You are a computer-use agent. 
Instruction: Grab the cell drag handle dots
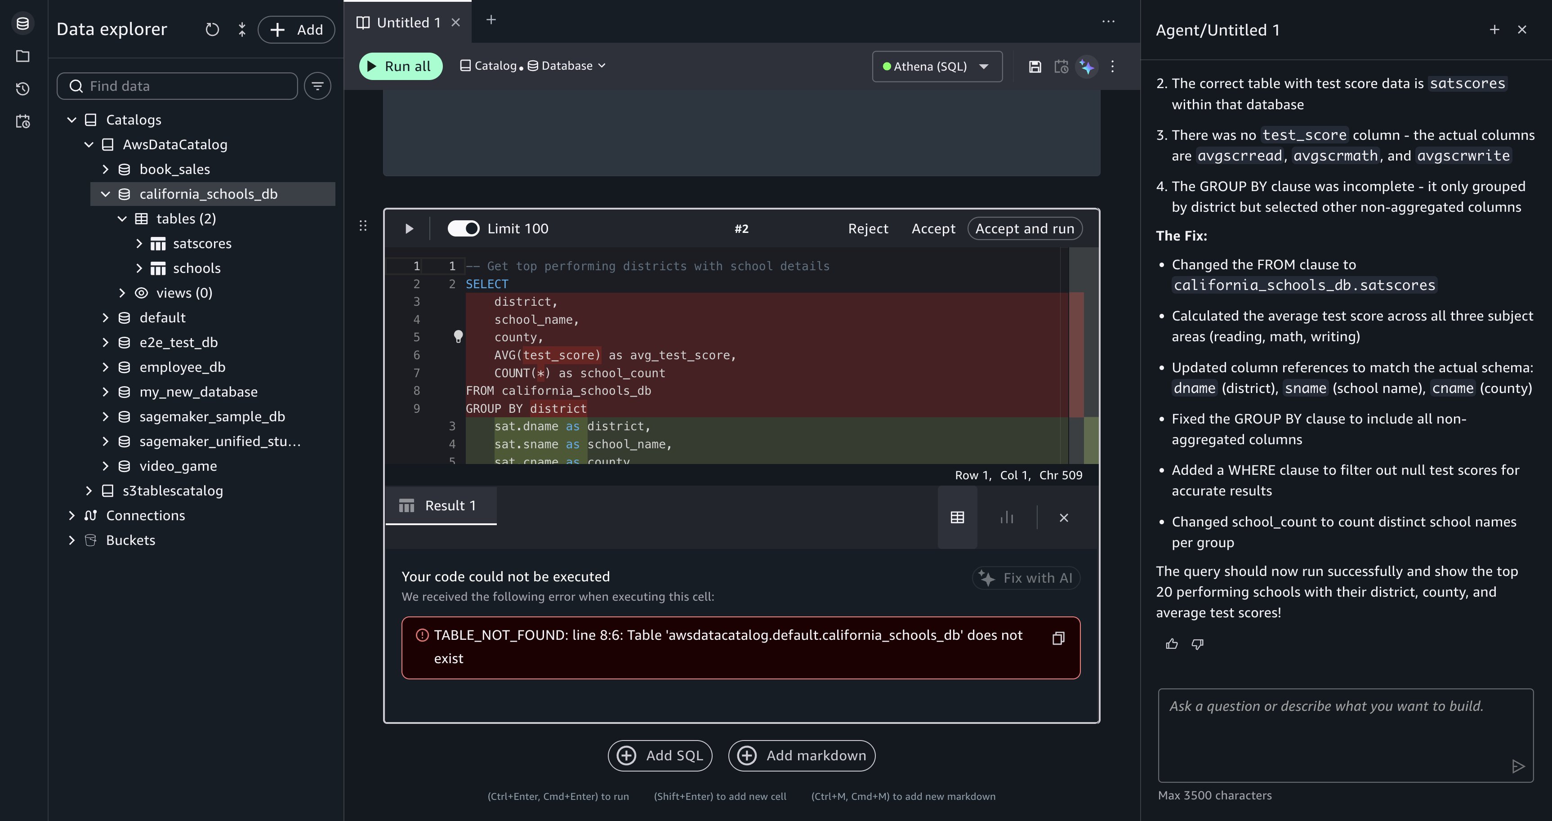(363, 226)
